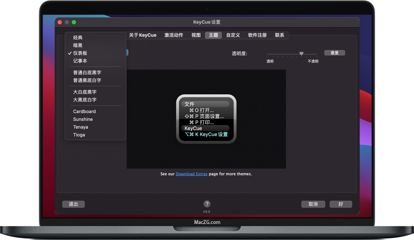This screenshot has width=414, height=240.
Task: Open the 自定义 tab
Action: (x=233, y=35)
